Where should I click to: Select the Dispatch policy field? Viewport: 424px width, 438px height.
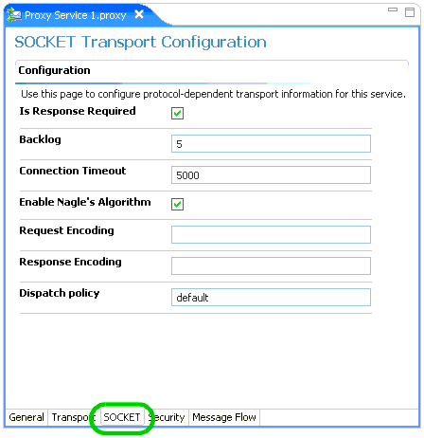(271, 297)
